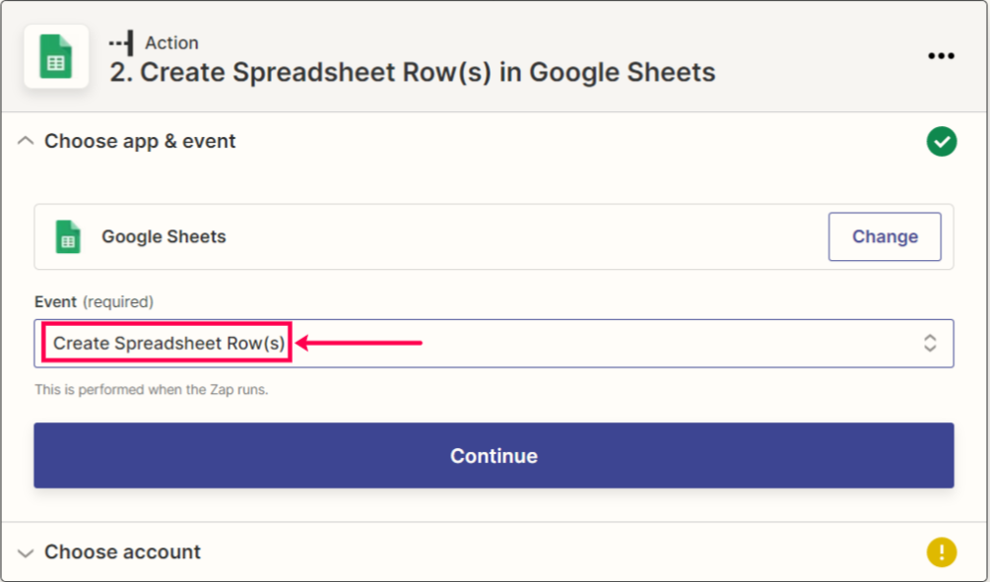
Task: Click the Google Sheets app selection row
Action: pyautogui.click(x=494, y=236)
